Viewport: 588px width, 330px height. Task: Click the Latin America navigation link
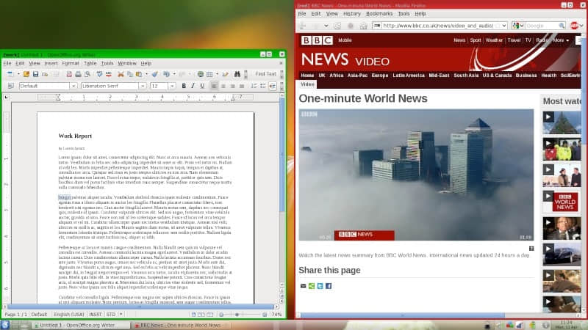click(x=409, y=75)
